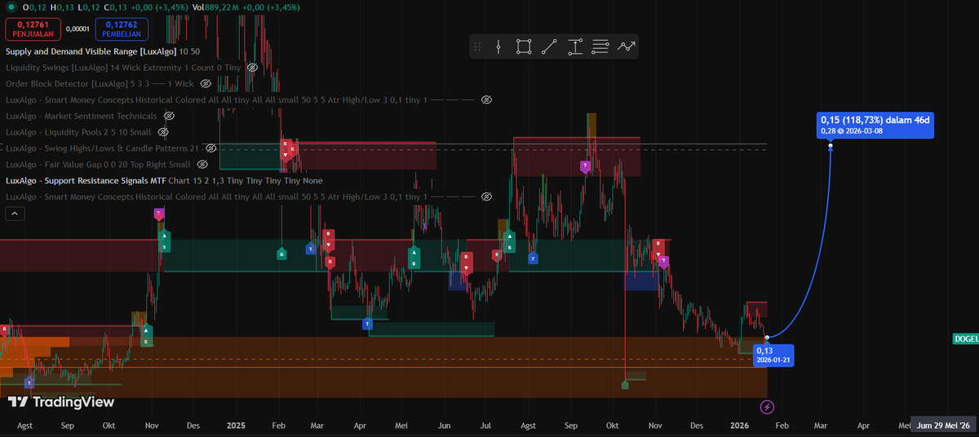
Task: Show the Order Block Detector indicator
Action: tap(206, 83)
